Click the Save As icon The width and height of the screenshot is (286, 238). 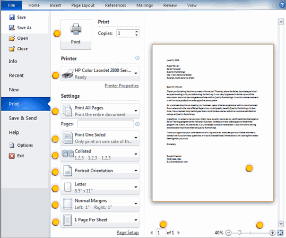coord(12,28)
